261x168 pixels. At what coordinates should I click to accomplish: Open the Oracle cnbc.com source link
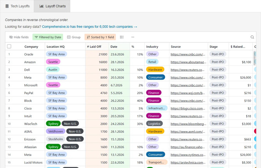188,54
